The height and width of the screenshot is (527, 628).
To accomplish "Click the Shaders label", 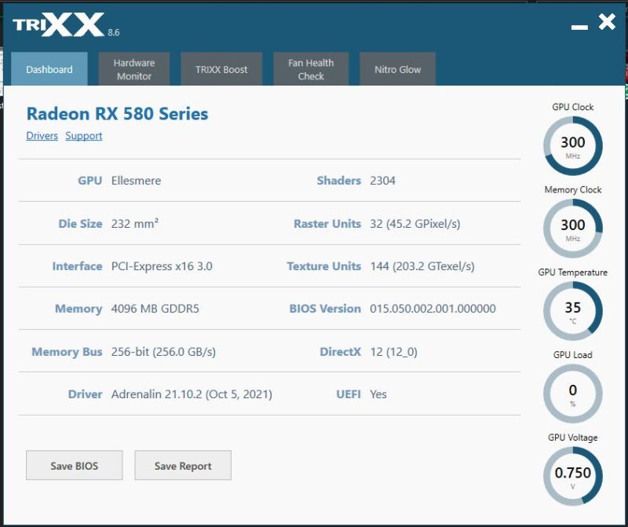I will click(x=339, y=181).
